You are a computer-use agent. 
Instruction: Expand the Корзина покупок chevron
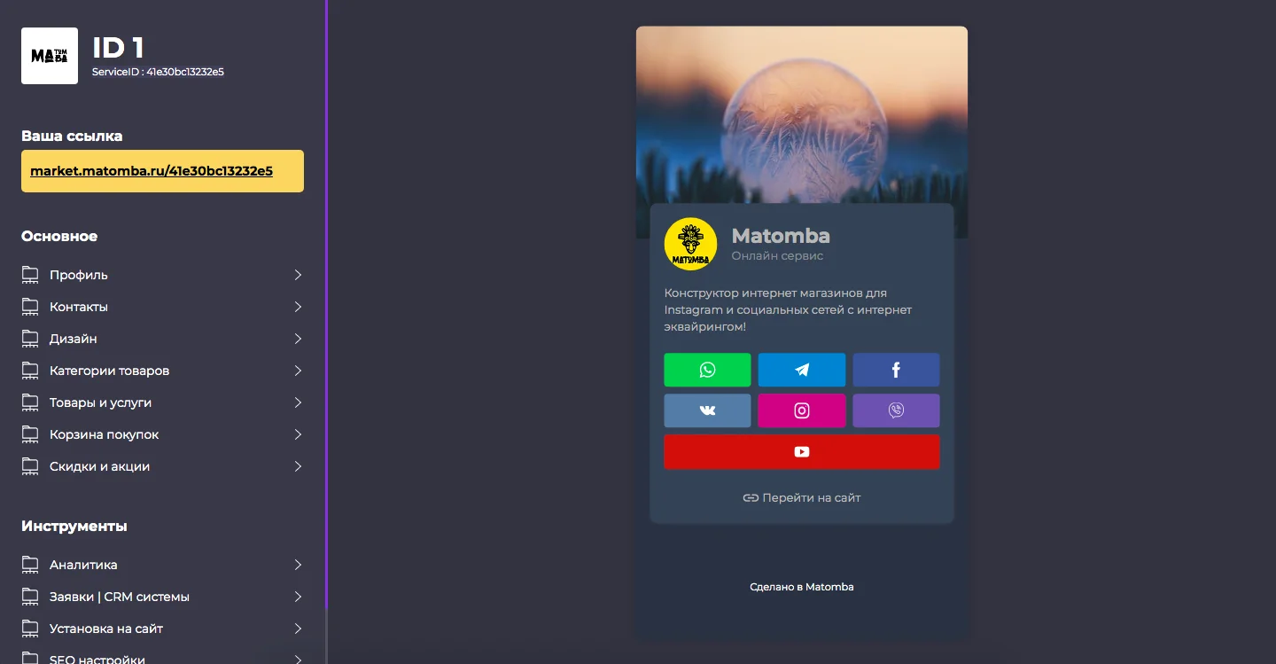(299, 434)
